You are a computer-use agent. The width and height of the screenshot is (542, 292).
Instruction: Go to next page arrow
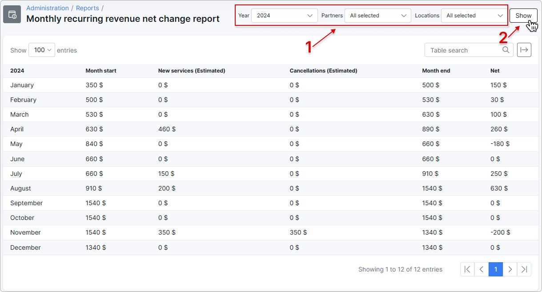click(x=510, y=269)
